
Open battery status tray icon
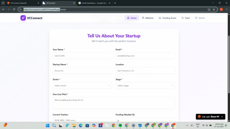(x=211, y=126)
